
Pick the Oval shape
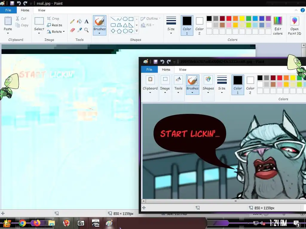click(x=125, y=19)
